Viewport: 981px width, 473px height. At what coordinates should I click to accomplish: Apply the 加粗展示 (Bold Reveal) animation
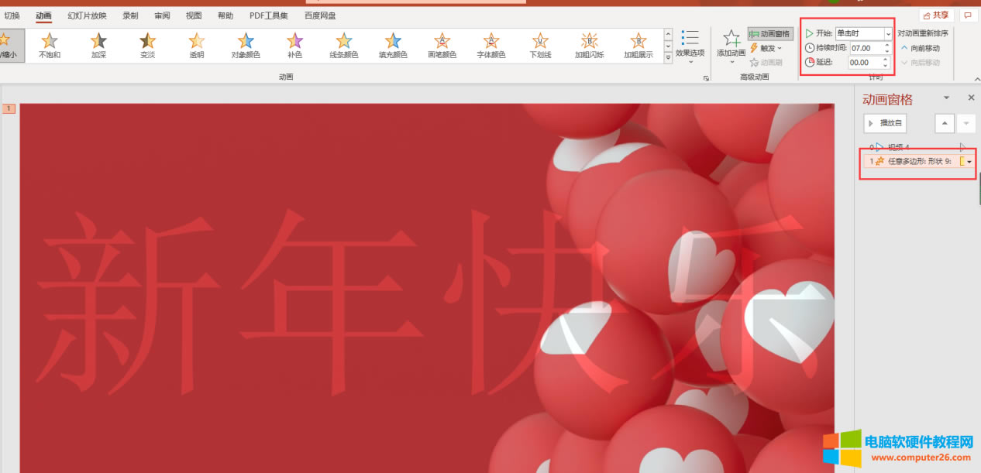point(638,46)
